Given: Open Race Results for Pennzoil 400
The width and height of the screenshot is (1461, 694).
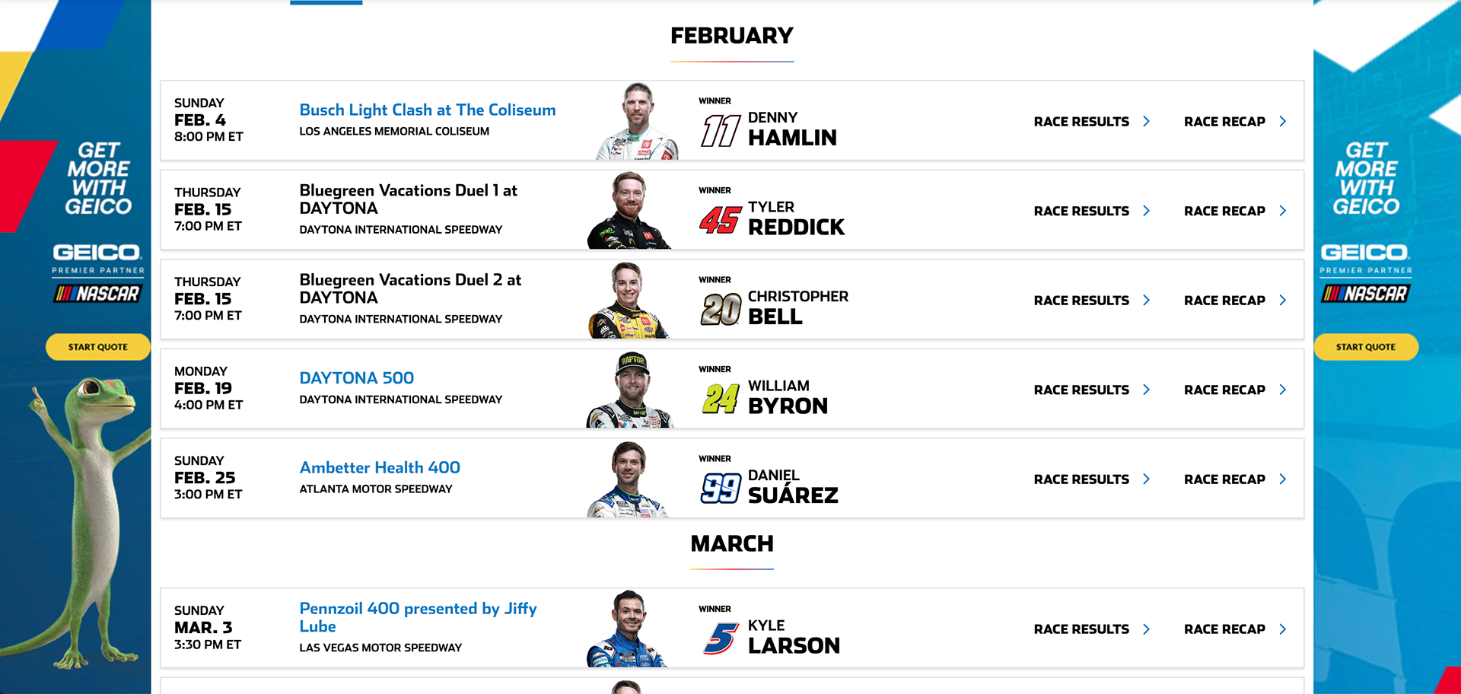Looking at the screenshot, I should tap(1081, 629).
